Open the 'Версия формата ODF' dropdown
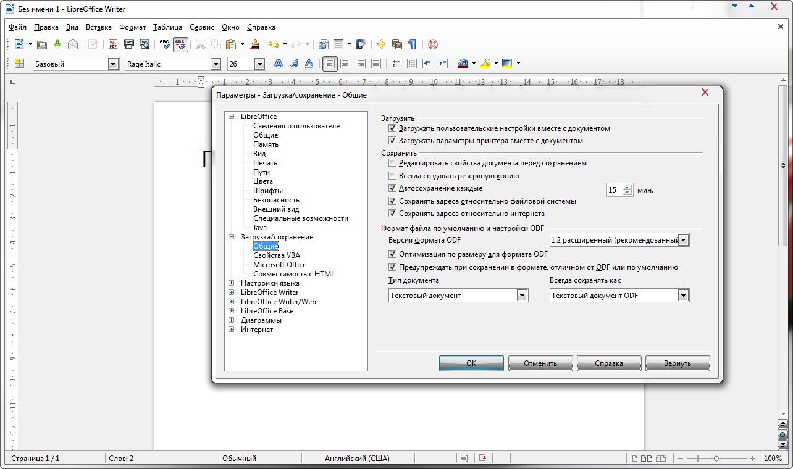793x469 pixels. [683, 240]
